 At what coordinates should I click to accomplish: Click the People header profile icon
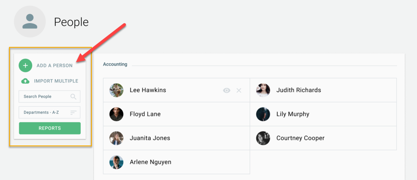pos(30,22)
